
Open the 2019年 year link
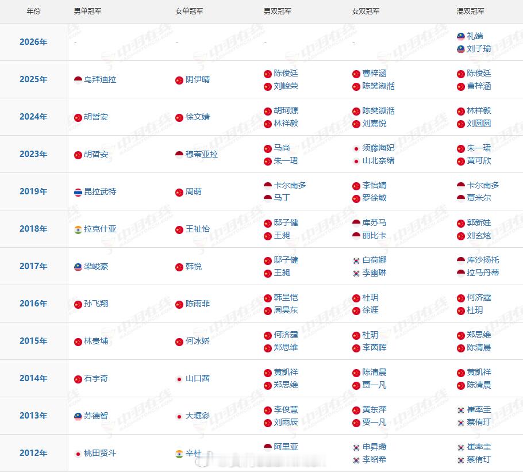pyautogui.click(x=33, y=191)
